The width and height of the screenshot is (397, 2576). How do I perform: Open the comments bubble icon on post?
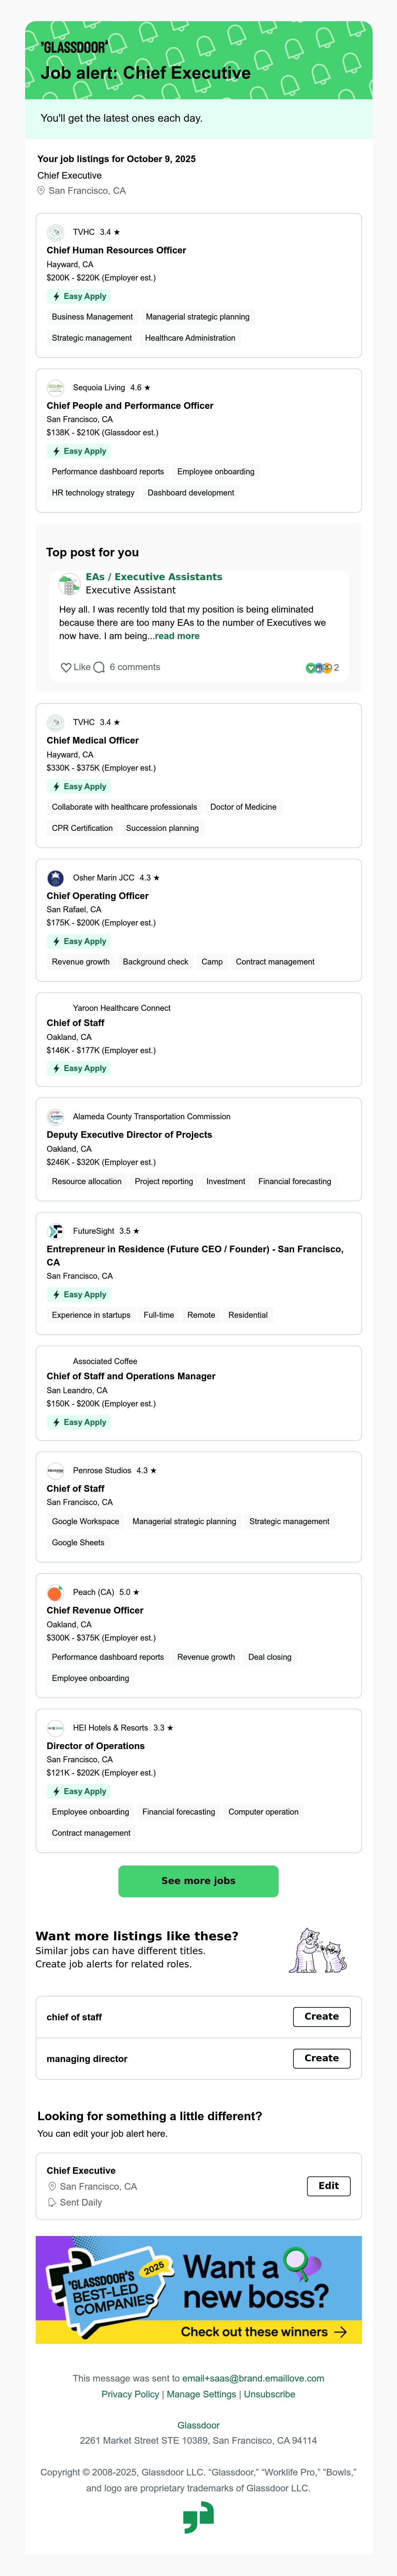pos(99,667)
